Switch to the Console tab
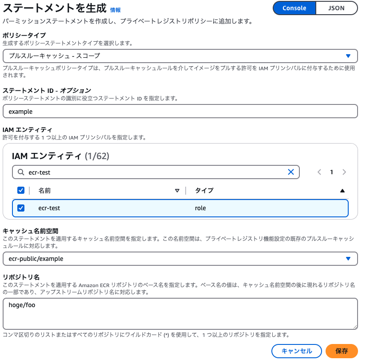366x360 pixels. point(294,8)
